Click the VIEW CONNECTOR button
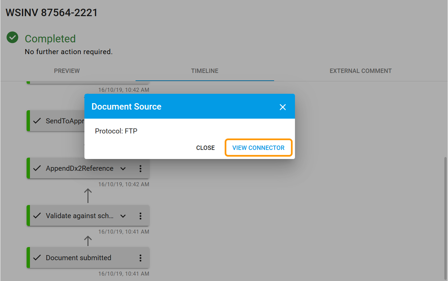This screenshot has width=448, height=281. pyautogui.click(x=258, y=148)
